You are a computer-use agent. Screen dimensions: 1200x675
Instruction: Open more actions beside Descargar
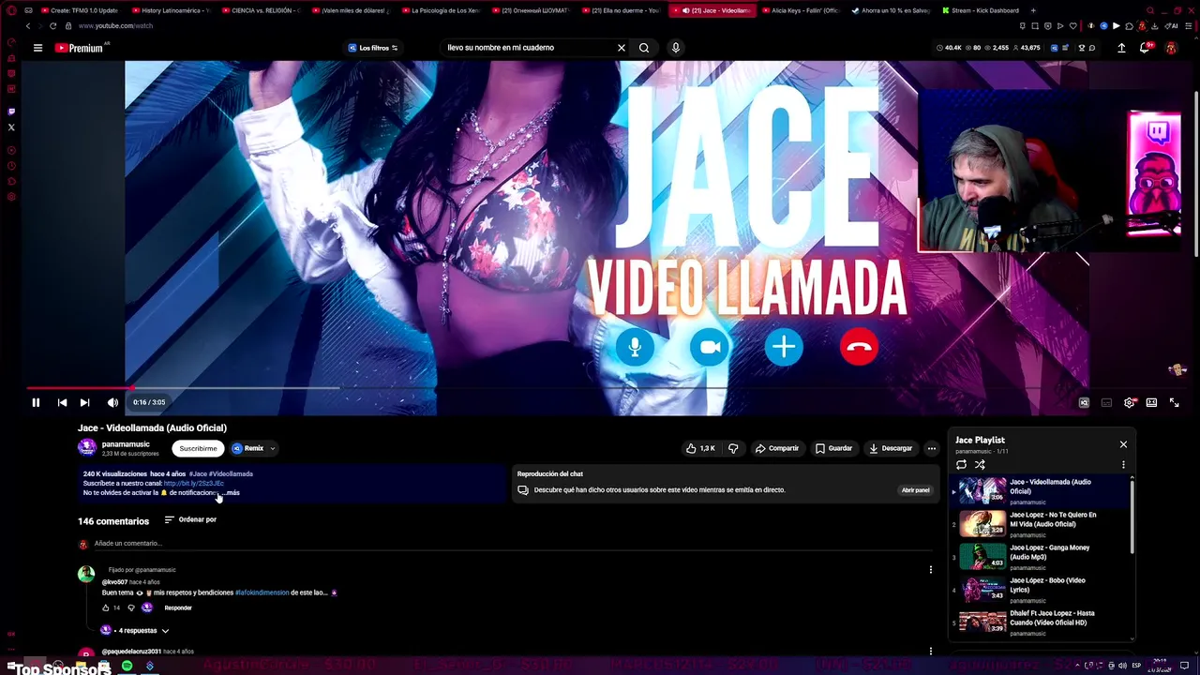point(931,448)
